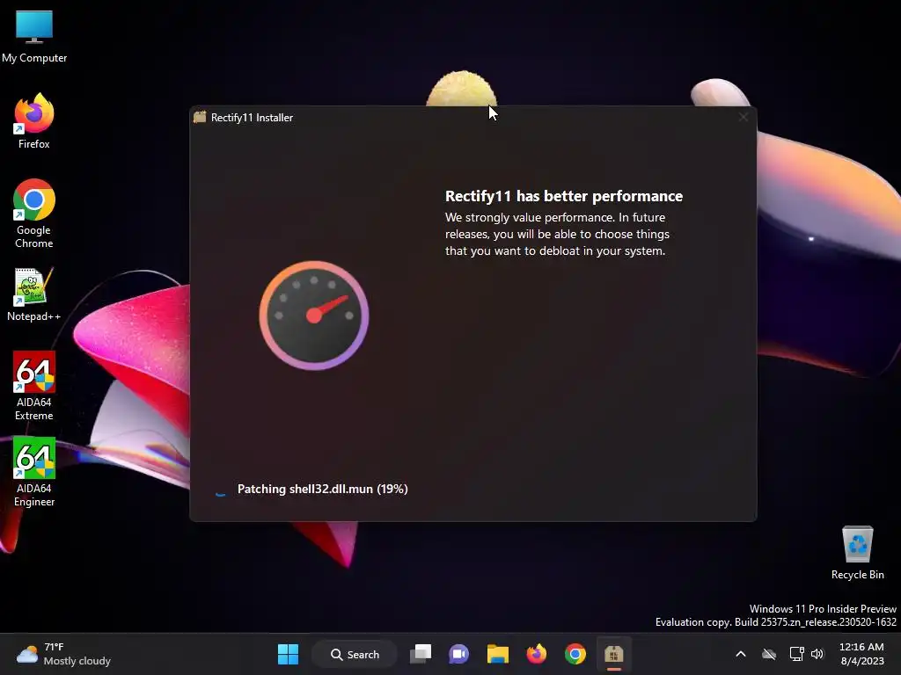The height and width of the screenshot is (675, 901).
Task: Open File Explorer from the taskbar
Action: click(x=498, y=654)
